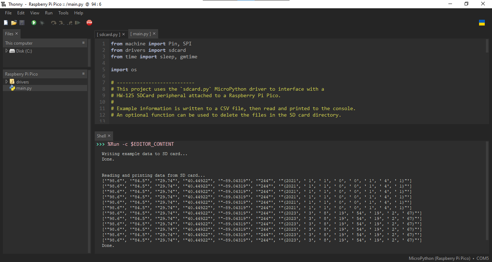Image resolution: width=492 pixels, height=262 pixels.
Task: Click This computer file list scrollbar
Action: pos(89,53)
